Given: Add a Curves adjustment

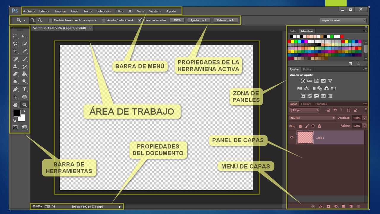Looking at the screenshot, I should [x=316, y=81].
